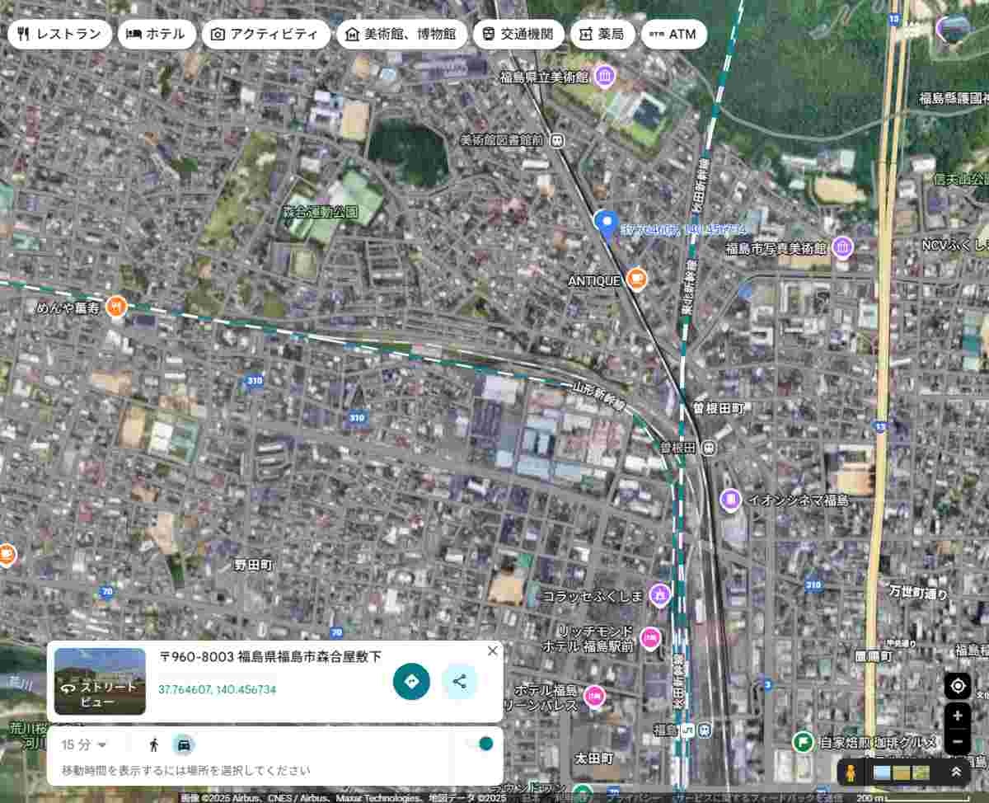Screen dimensions: 989x803
Task: Click the 37.764607, 140.456734 coordinates link
Action: (x=217, y=689)
